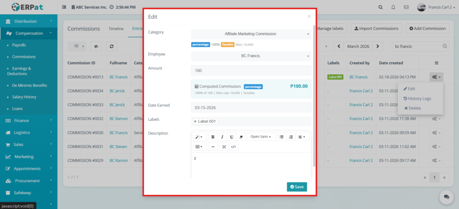Image resolution: width=459 pixels, height=209 pixels.
Task: Open the Category dropdown
Action: tap(251, 34)
